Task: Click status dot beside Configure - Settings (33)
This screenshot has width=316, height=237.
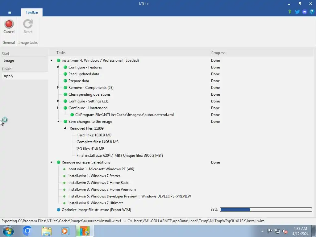Action: click(65, 101)
